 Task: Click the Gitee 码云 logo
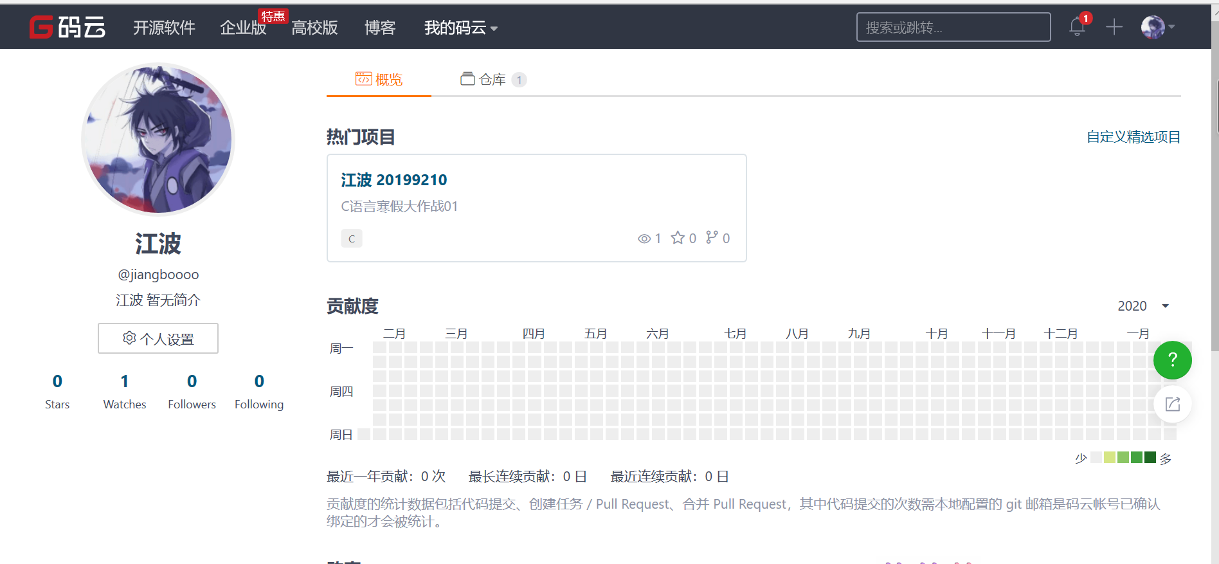click(x=68, y=27)
